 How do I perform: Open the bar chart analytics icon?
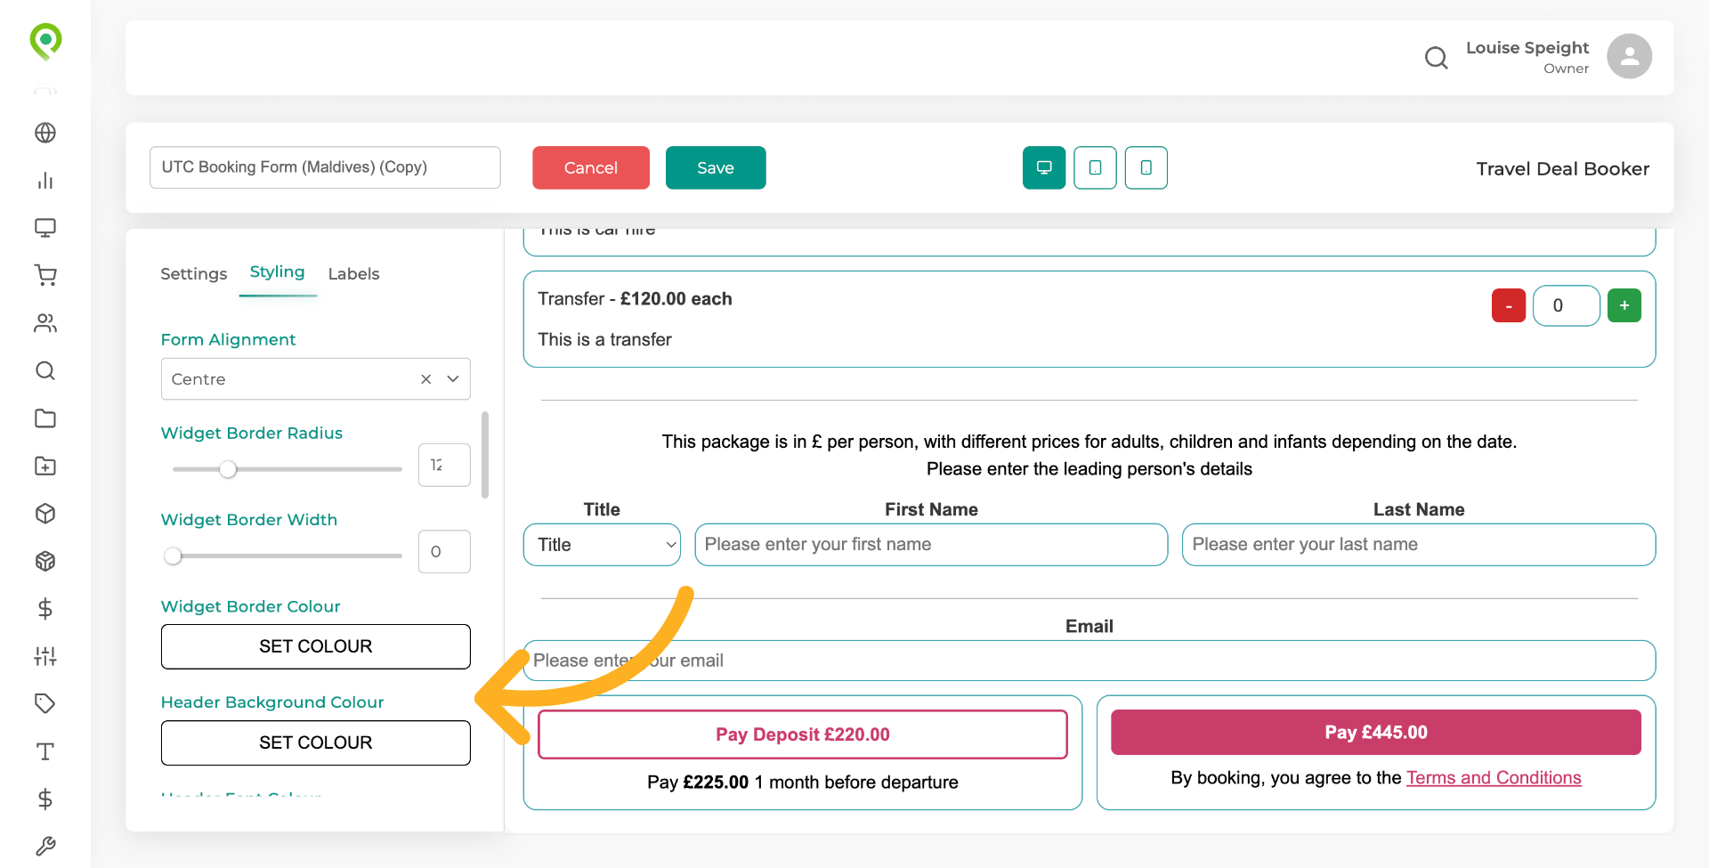[45, 181]
